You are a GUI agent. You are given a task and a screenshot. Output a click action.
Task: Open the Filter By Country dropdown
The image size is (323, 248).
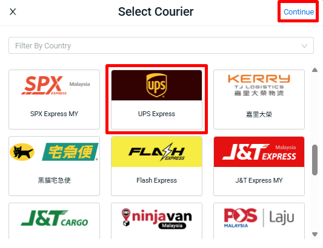[161, 45]
